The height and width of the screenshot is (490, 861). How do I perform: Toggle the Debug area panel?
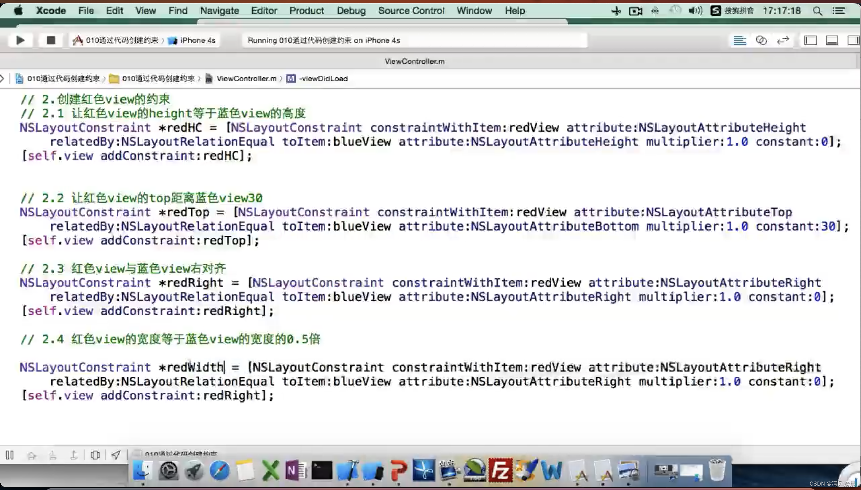click(832, 40)
